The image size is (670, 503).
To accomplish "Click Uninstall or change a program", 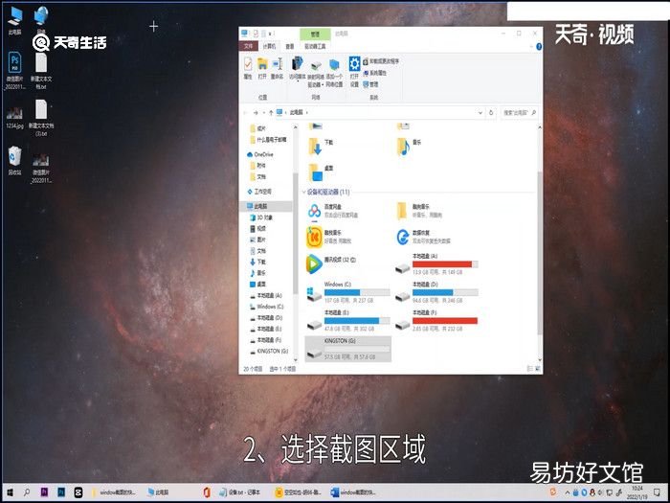I will (381, 61).
